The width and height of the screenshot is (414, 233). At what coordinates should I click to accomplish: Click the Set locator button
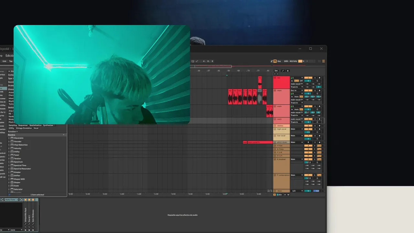coord(276,71)
